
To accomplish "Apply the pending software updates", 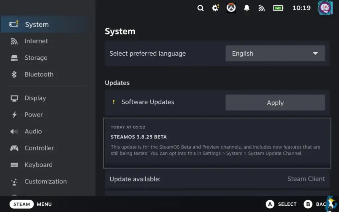I will [x=275, y=103].
